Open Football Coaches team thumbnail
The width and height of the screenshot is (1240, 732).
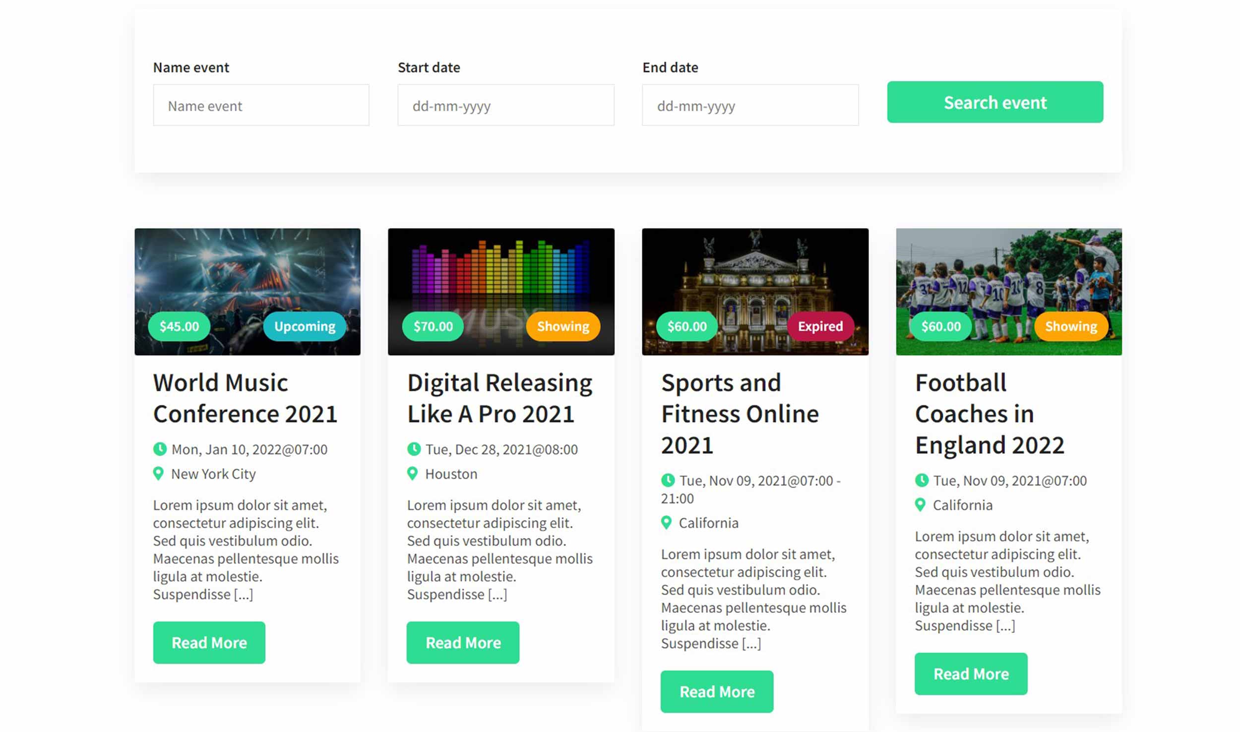pyautogui.click(x=1009, y=292)
